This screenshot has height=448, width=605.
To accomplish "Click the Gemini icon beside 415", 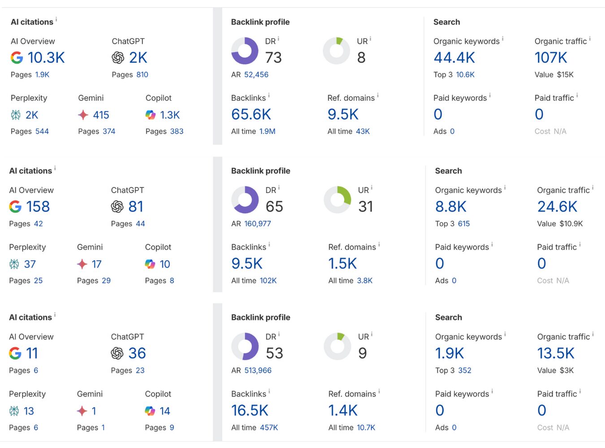I will pos(83,115).
